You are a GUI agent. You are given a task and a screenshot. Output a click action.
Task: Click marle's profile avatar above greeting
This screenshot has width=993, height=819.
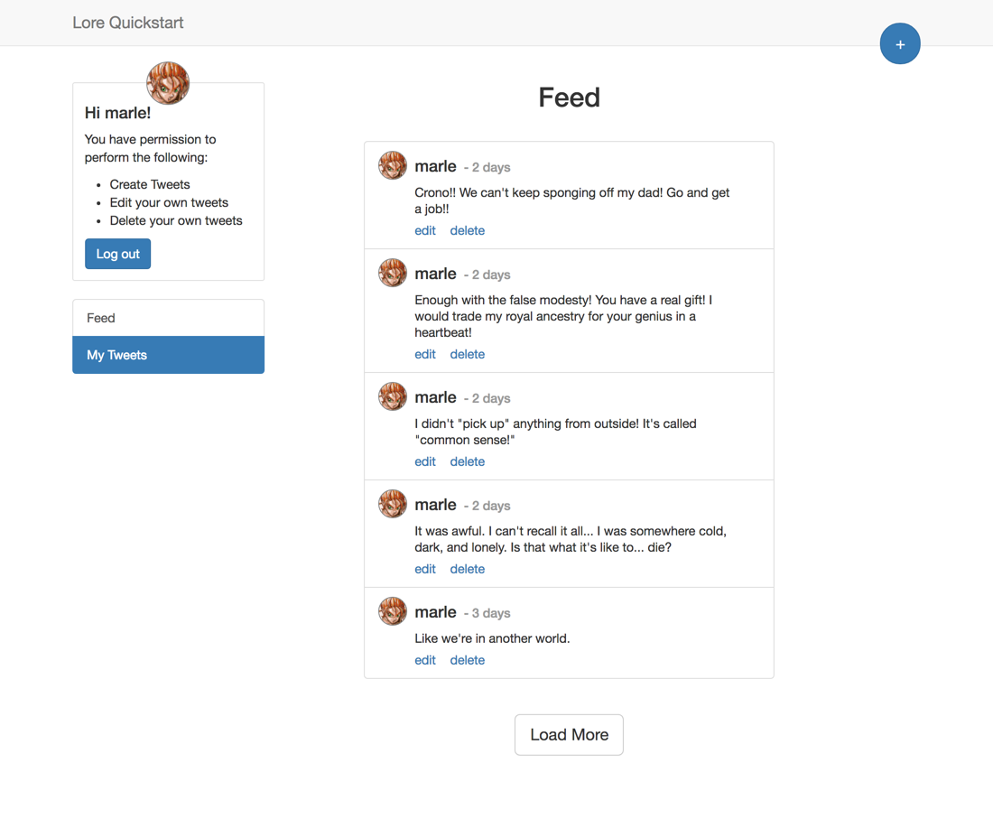coord(168,83)
